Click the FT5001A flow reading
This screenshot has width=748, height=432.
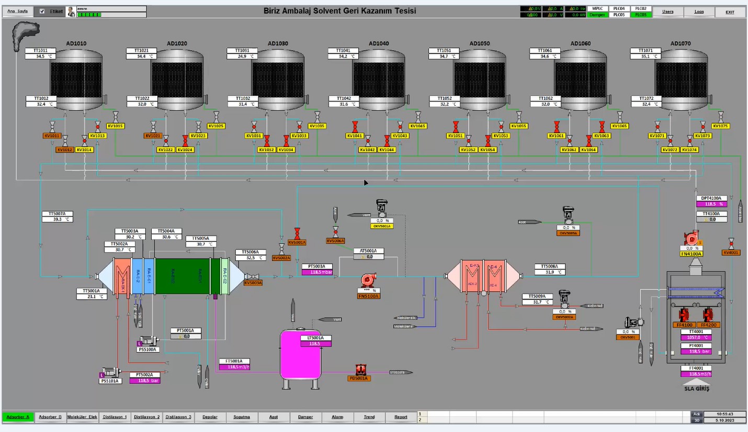234,367
